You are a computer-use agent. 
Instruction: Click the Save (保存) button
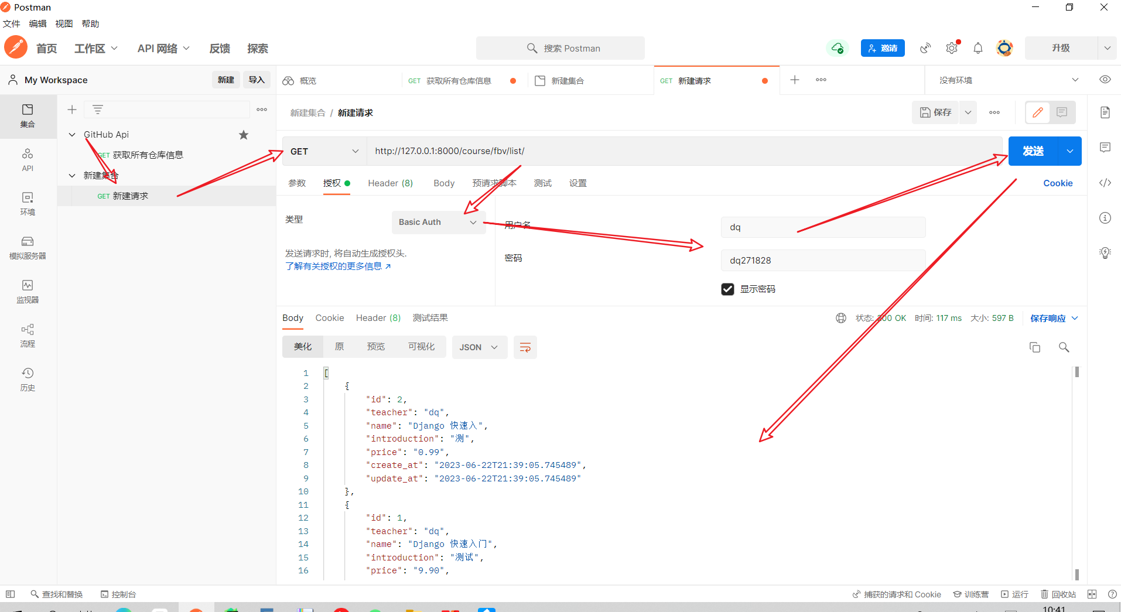935,112
